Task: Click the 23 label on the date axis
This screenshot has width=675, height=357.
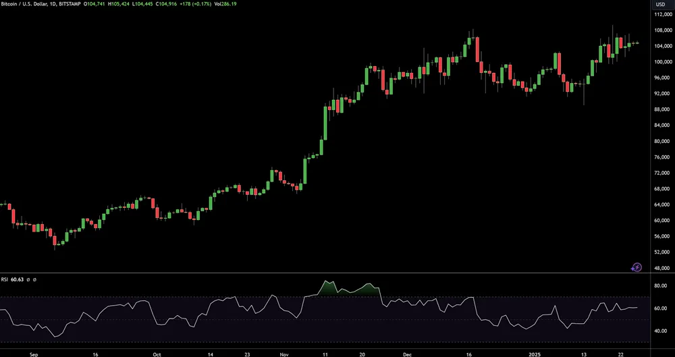Action: [247, 354]
